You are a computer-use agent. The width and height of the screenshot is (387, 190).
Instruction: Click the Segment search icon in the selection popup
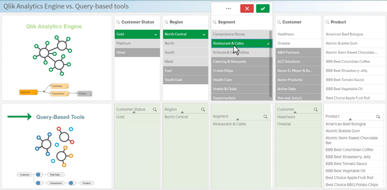(215, 22)
